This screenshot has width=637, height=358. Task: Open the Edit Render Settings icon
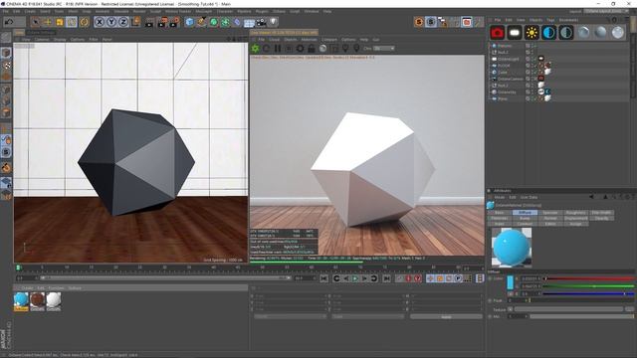[x=174, y=22]
